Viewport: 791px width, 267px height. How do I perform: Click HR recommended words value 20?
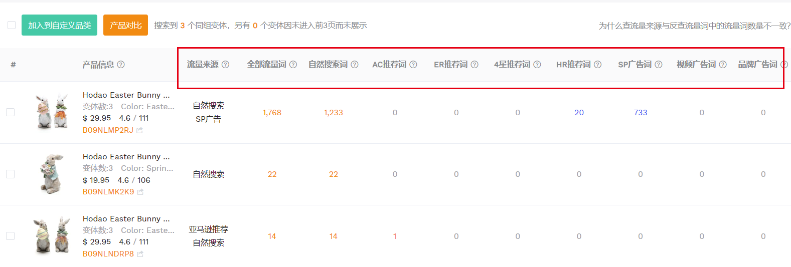tap(579, 113)
